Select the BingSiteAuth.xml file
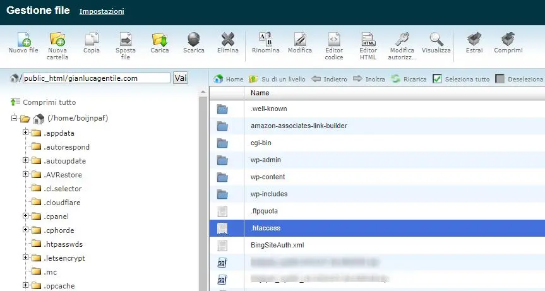Screen dimensions: 545x291 377,245
